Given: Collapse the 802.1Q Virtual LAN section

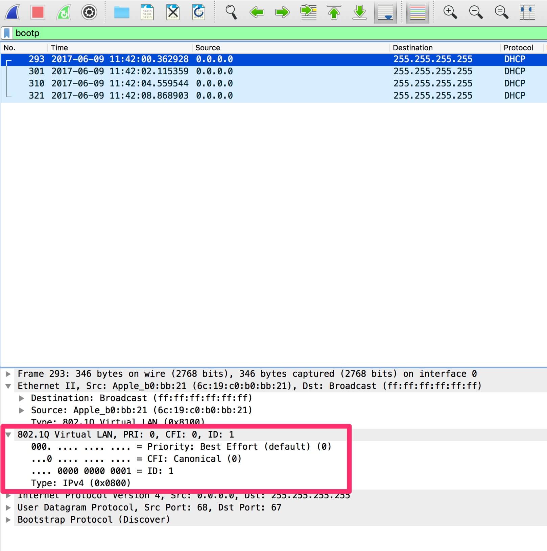Looking at the screenshot, I should (x=8, y=435).
